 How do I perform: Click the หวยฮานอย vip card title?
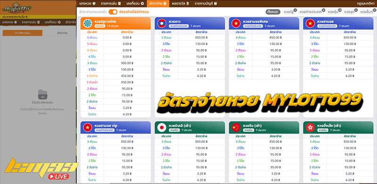click(x=106, y=125)
